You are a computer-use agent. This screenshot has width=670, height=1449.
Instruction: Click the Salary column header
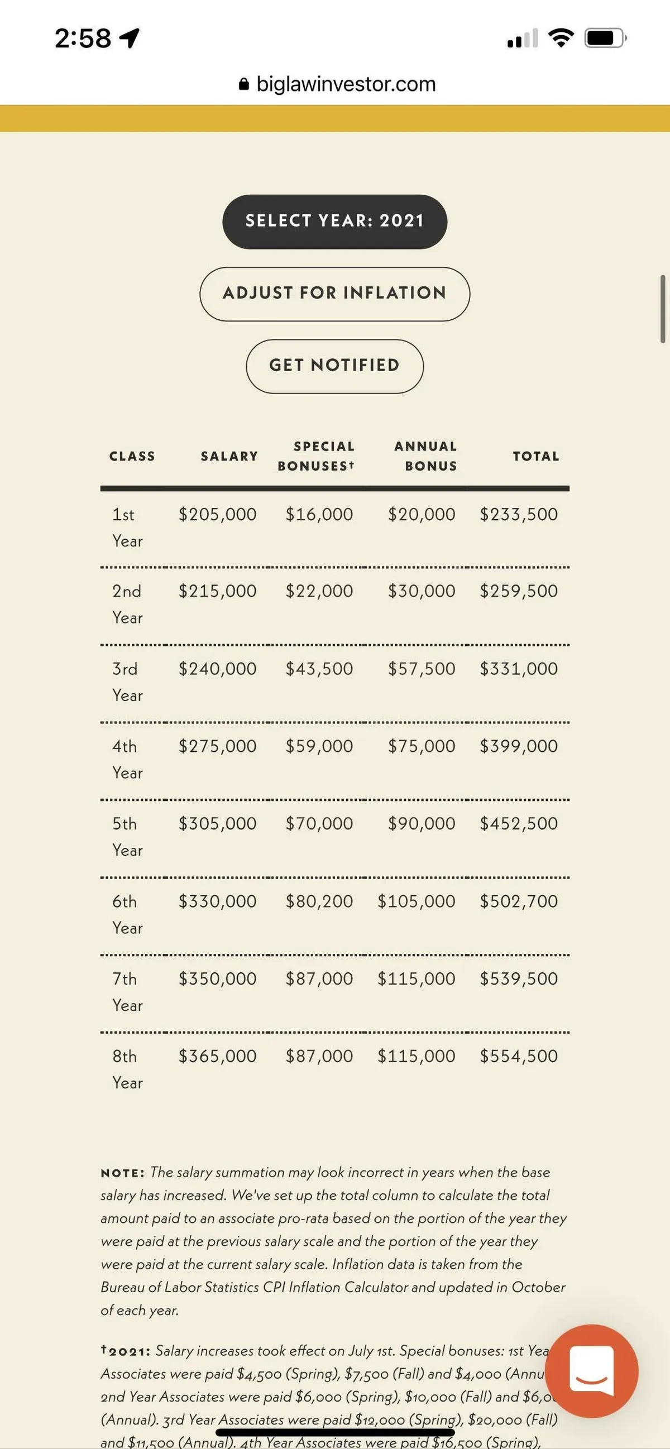click(x=229, y=456)
